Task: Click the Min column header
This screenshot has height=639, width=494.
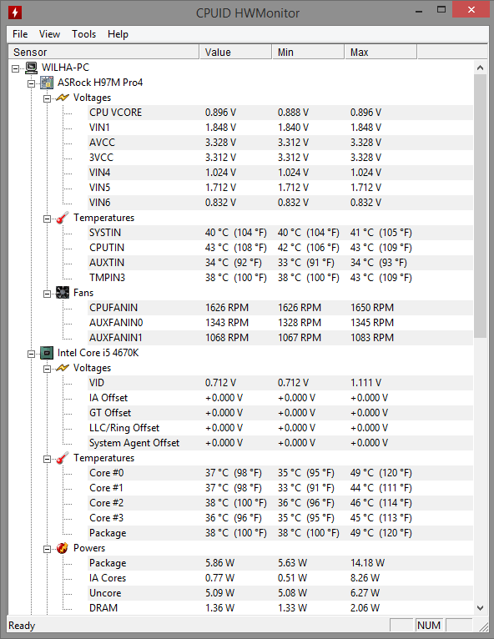Action: pos(308,53)
